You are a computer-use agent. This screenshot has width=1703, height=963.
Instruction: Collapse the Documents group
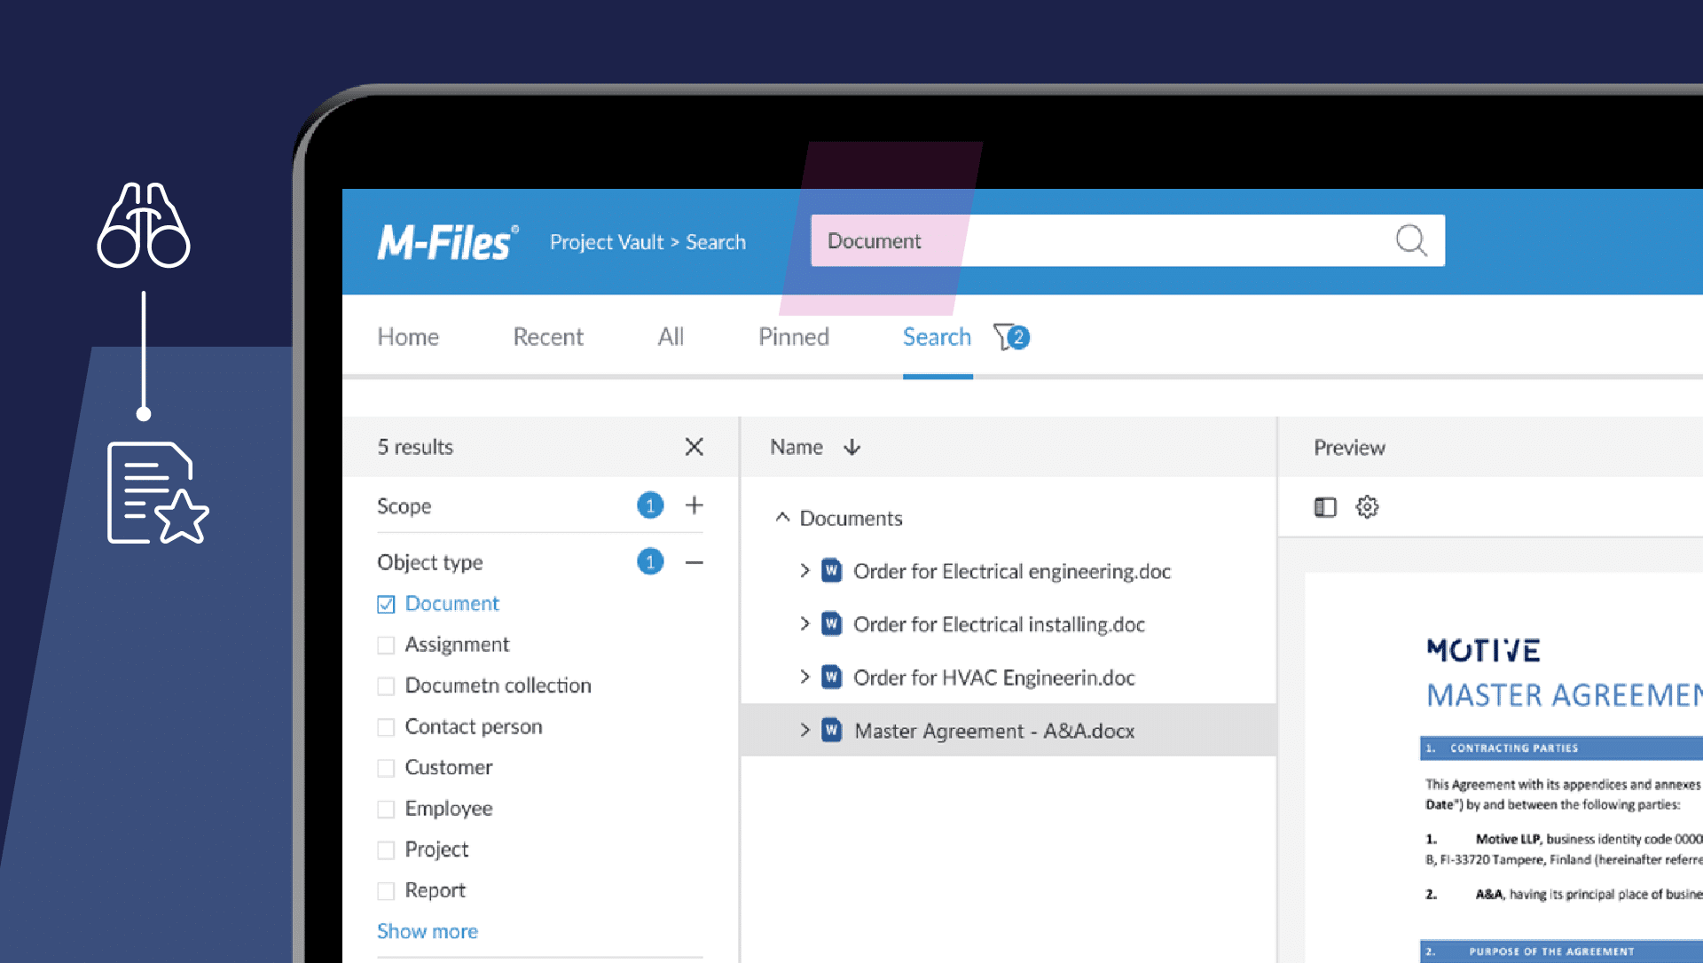[x=782, y=518]
